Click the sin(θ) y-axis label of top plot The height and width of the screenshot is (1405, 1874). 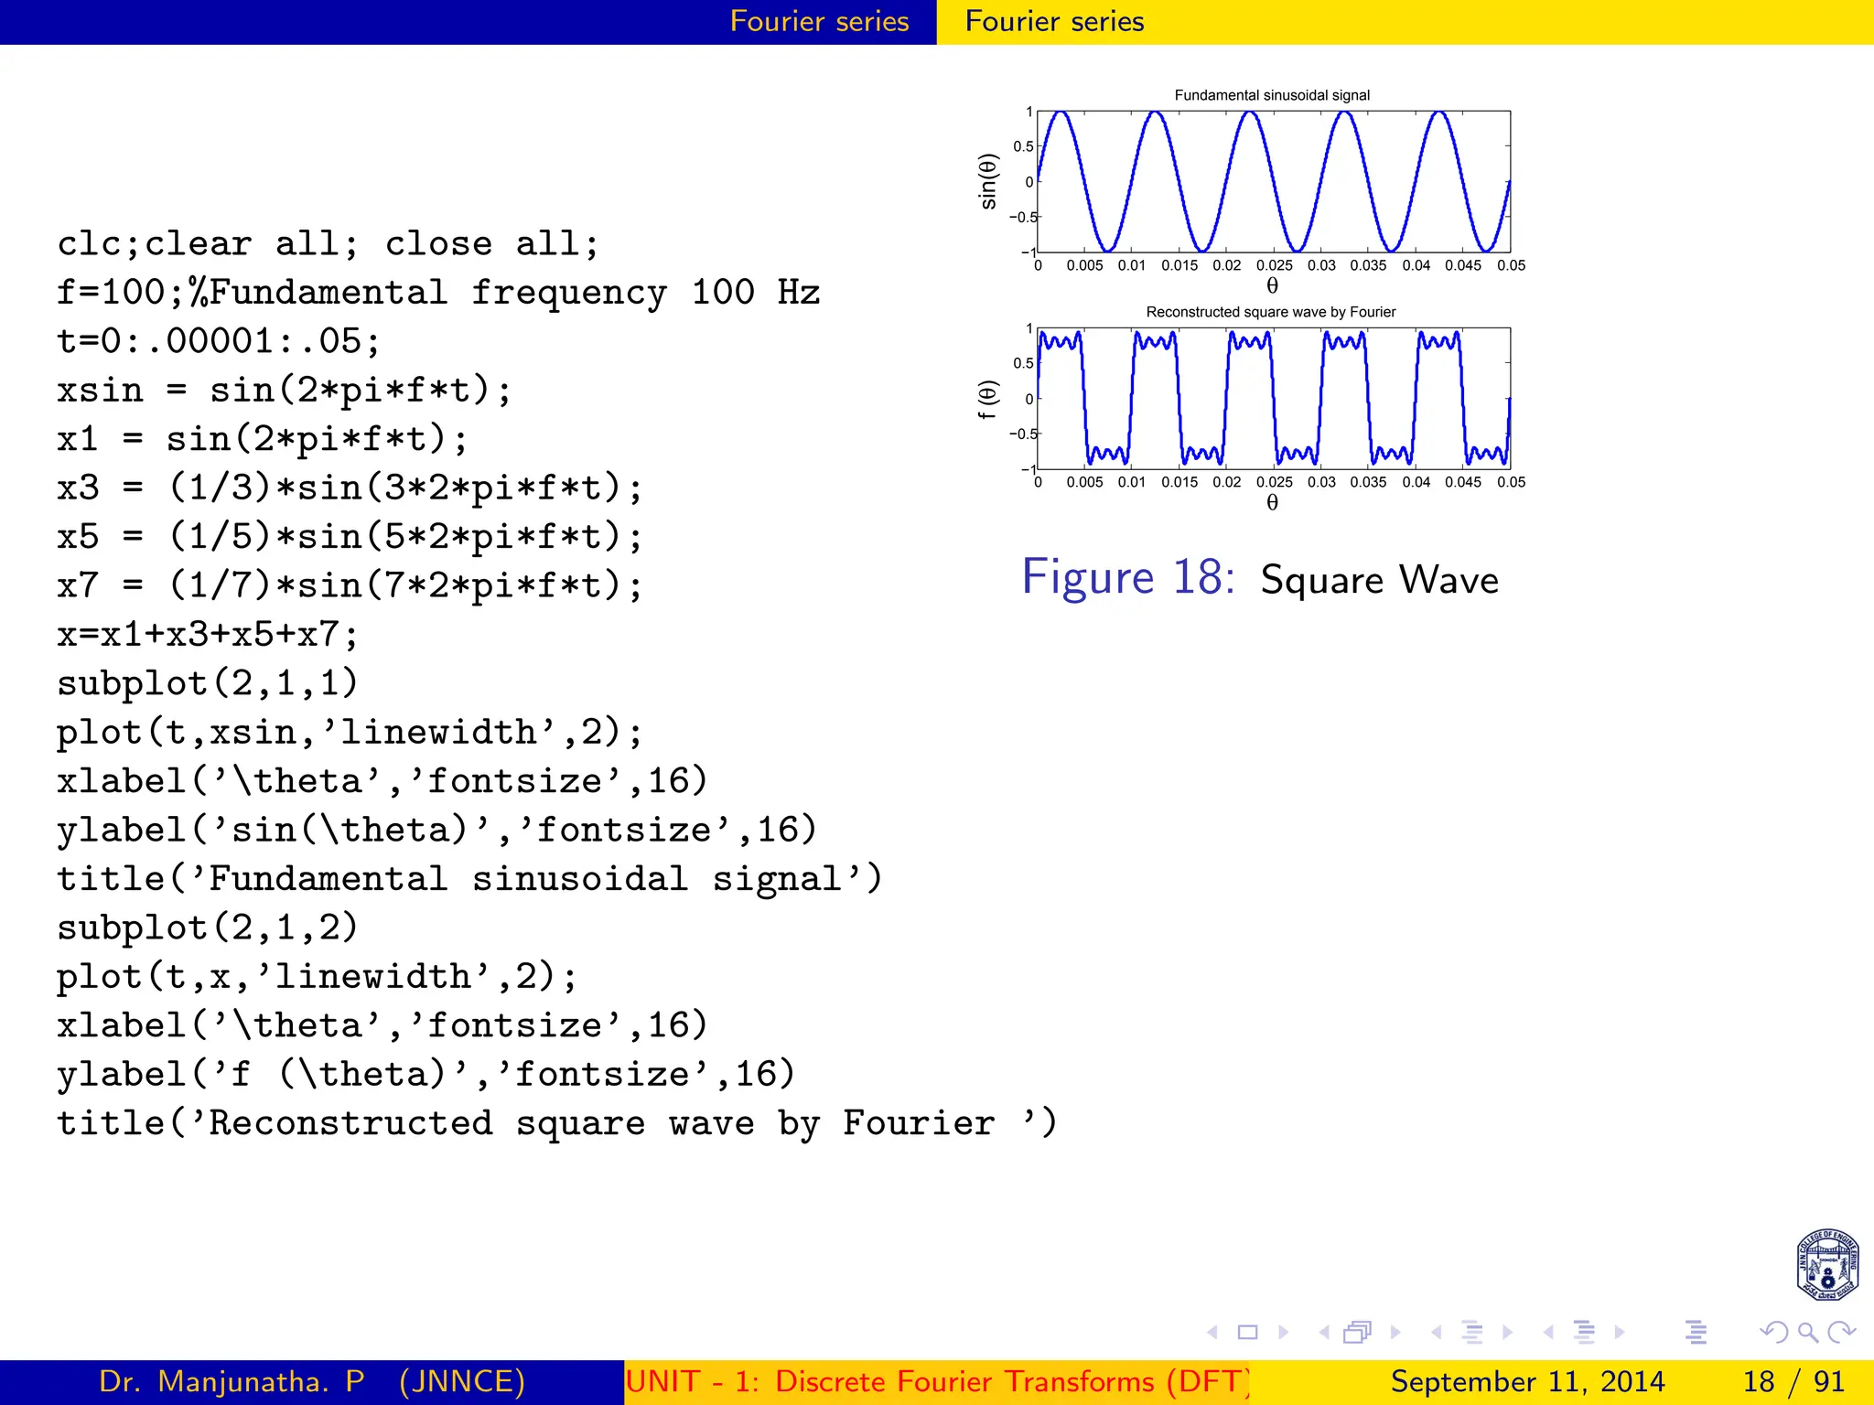(x=988, y=181)
